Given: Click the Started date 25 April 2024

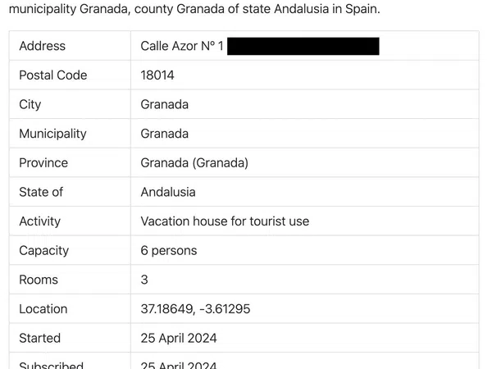Looking at the screenshot, I should click(x=179, y=338).
